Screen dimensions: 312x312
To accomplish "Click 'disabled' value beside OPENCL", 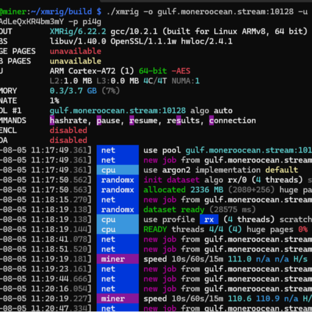I will [x=68, y=131].
